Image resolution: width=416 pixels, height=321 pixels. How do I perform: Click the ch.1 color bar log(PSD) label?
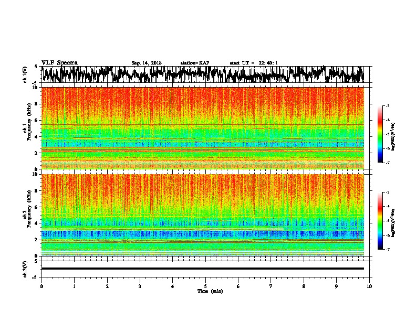[x=393, y=137]
